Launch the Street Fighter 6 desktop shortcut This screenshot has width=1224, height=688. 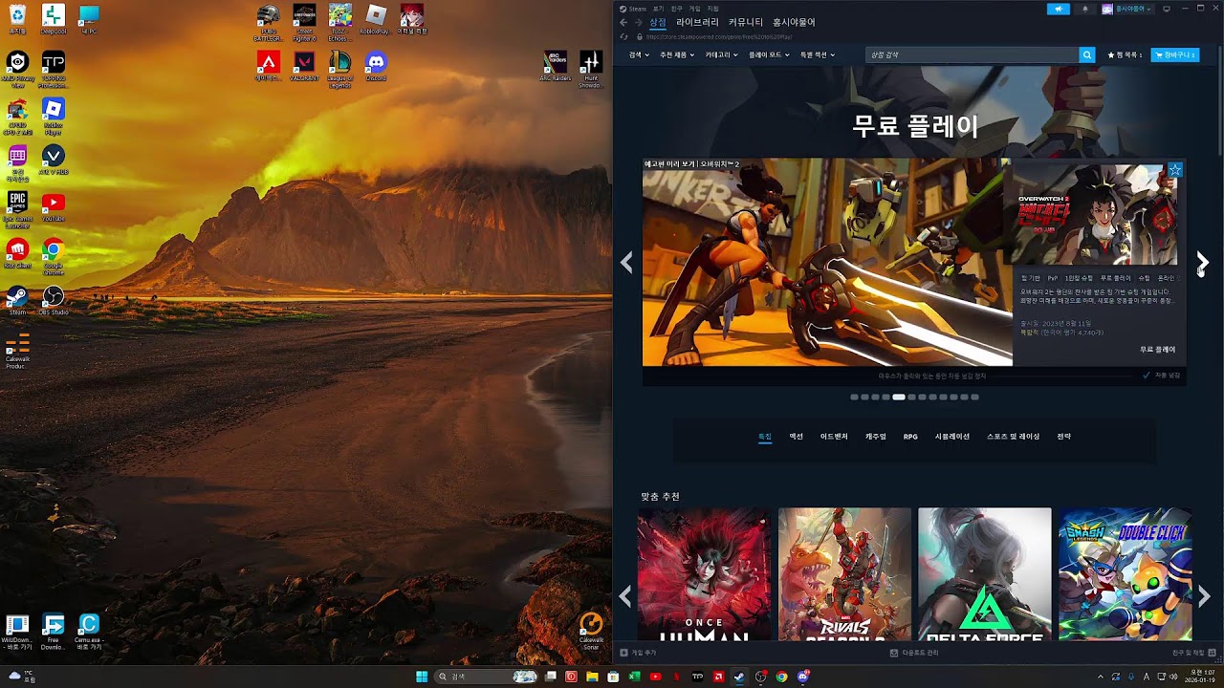coord(304,20)
